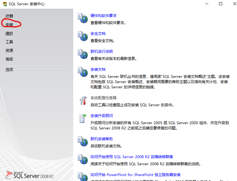This screenshot has width=237, height=181.
Task: Click the icon beside PowerPivot for SharePoint link
Action: (x=83, y=177)
